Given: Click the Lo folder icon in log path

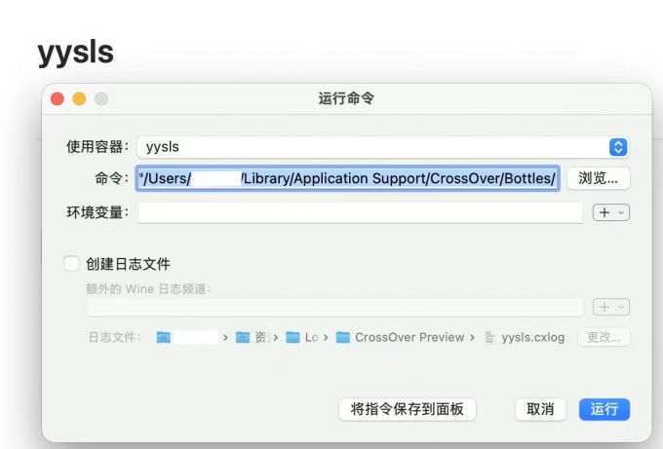Looking at the screenshot, I should tap(292, 337).
